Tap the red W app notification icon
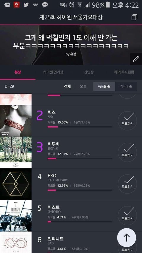The height and width of the screenshot is (253, 142). [x=17, y=5]
